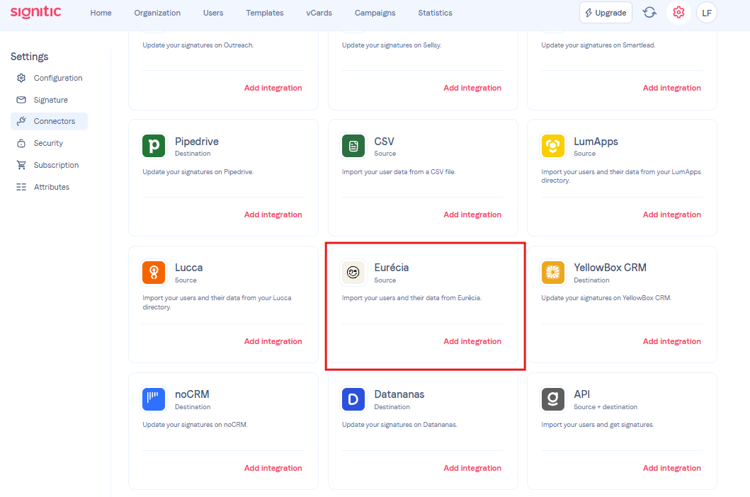Image resolution: width=750 pixels, height=497 pixels.
Task: Click the Upgrade button
Action: pos(606,13)
